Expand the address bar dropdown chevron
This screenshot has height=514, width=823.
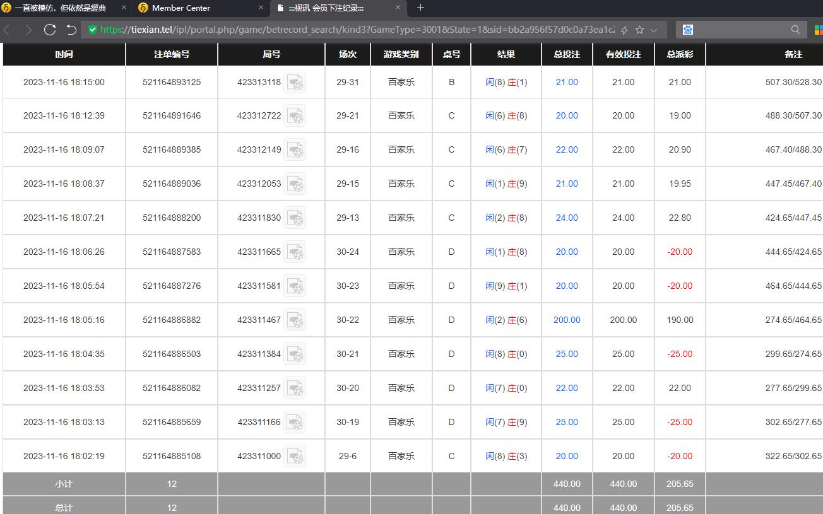click(654, 30)
